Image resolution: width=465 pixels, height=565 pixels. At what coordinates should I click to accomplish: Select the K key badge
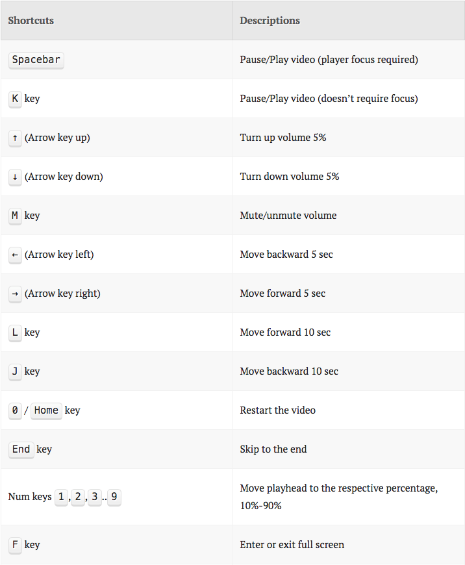(x=15, y=99)
